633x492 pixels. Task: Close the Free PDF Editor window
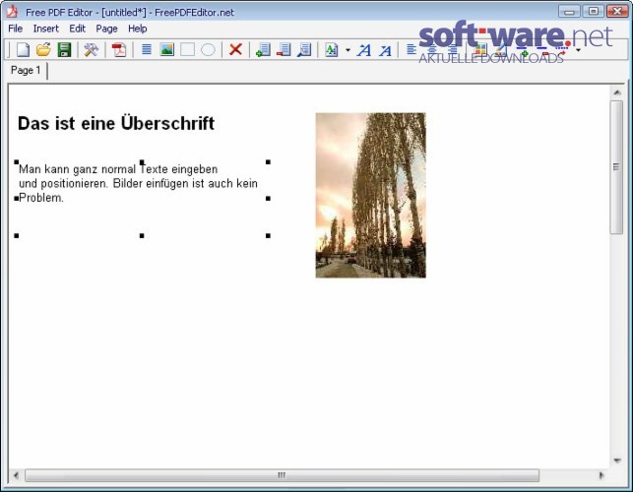click(x=617, y=11)
